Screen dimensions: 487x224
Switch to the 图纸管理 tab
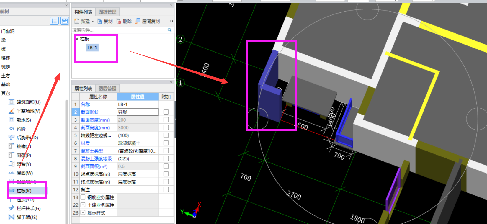(107, 12)
